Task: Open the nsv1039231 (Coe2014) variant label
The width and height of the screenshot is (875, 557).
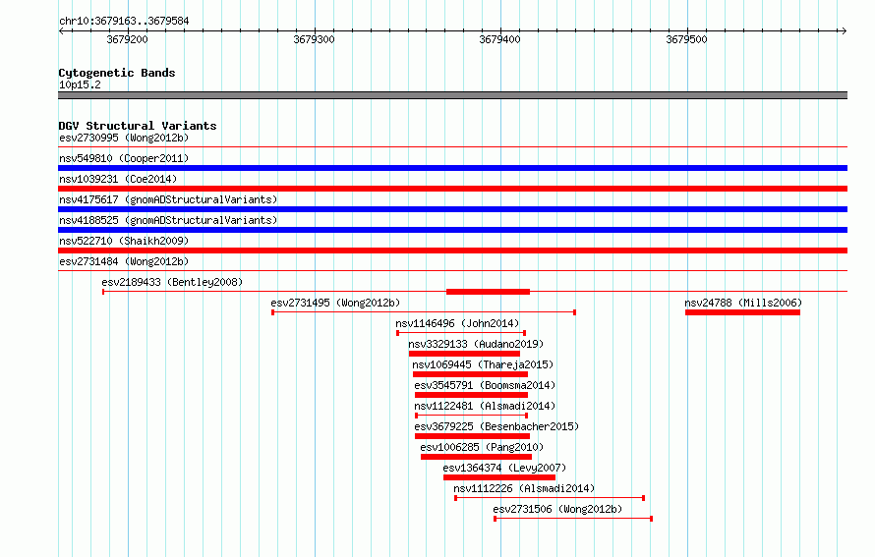Action: click(118, 179)
